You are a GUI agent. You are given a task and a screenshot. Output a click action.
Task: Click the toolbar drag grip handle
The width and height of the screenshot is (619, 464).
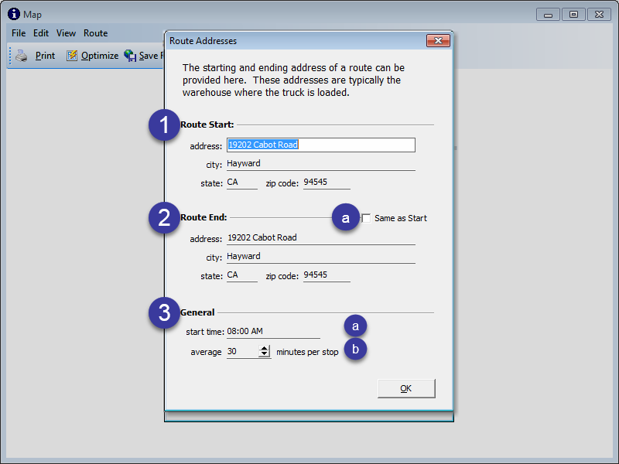[10, 56]
